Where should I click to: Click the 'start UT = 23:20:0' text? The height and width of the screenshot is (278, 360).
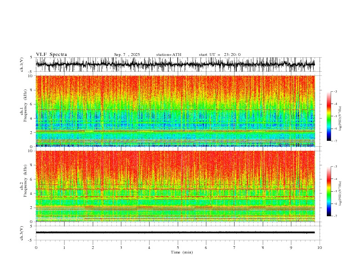coord(220,55)
